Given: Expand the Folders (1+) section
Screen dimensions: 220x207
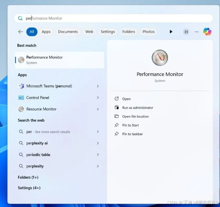Looking at the screenshot, I should pos(28,177).
